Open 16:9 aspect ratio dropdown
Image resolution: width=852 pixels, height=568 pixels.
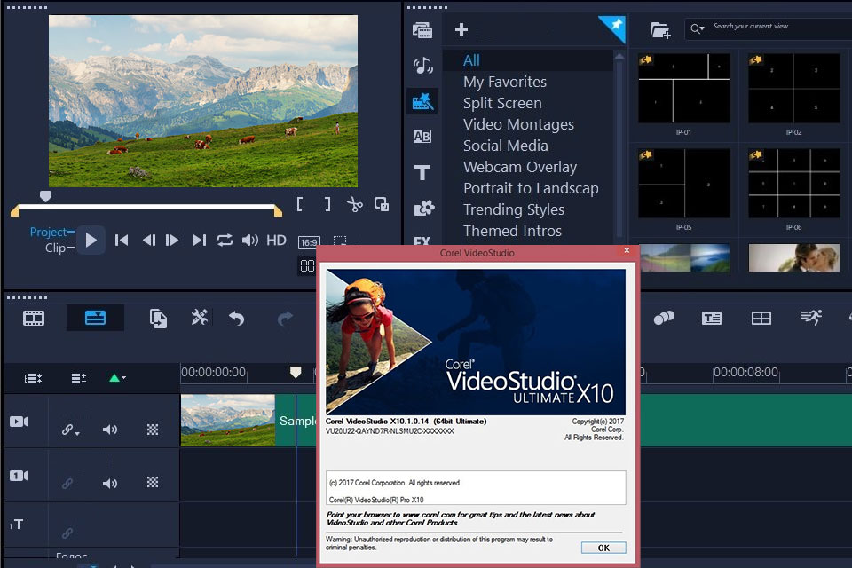click(x=309, y=242)
